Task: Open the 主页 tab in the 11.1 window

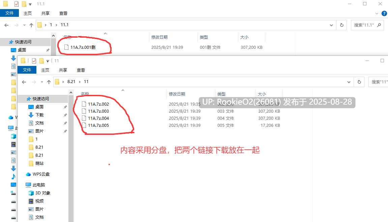Action: point(27,13)
